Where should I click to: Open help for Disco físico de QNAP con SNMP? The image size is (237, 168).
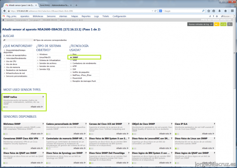point(43,153)
